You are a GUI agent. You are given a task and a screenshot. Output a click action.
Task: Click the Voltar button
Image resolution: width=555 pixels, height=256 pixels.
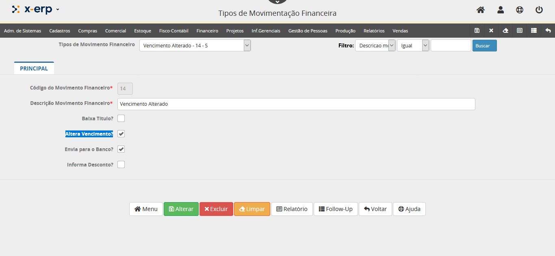(x=375, y=209)
